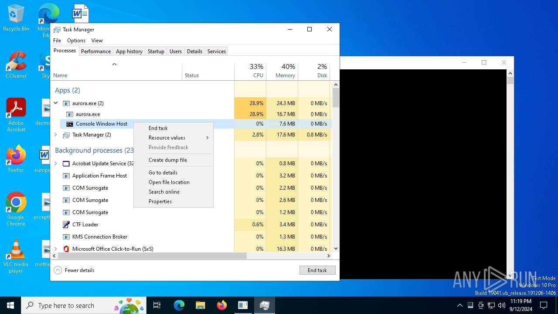Open Task View on the taskbar

coord(157,305)
